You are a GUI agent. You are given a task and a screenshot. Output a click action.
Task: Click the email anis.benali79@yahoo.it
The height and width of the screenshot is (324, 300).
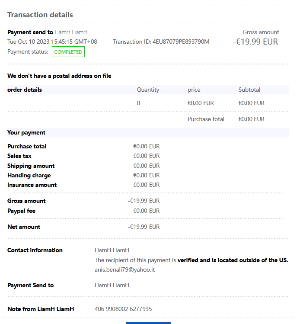pos(124,269)
